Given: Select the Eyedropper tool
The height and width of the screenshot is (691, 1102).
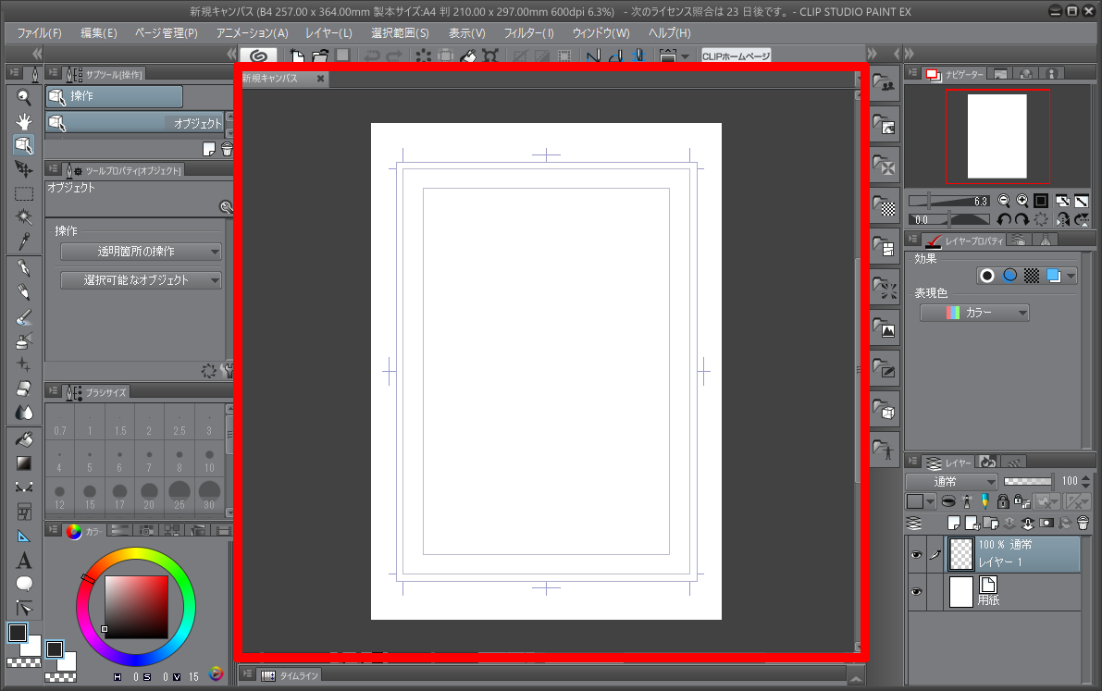Looking at the screenshot, I should click(24, 241).
